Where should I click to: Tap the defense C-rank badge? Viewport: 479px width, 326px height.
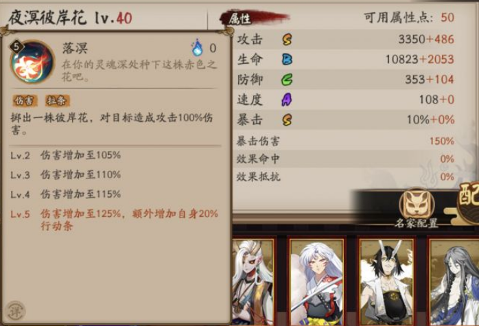[x=287, y=80]
